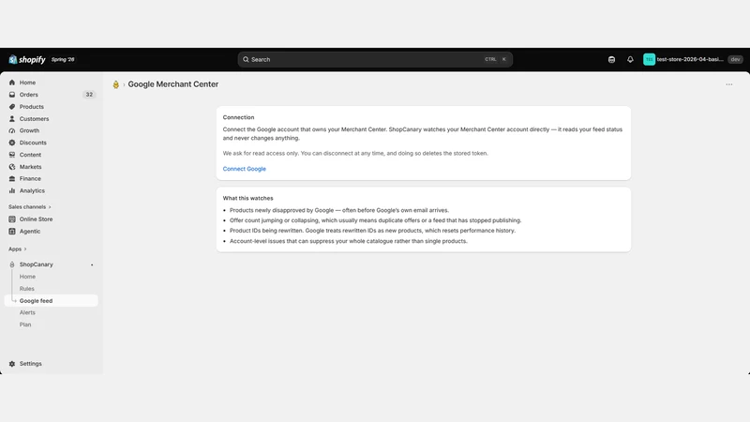Open the ShopCanary Rules page
Image resolution: width=750 pixels, height=422 pixels.
[x=27, y=289]
